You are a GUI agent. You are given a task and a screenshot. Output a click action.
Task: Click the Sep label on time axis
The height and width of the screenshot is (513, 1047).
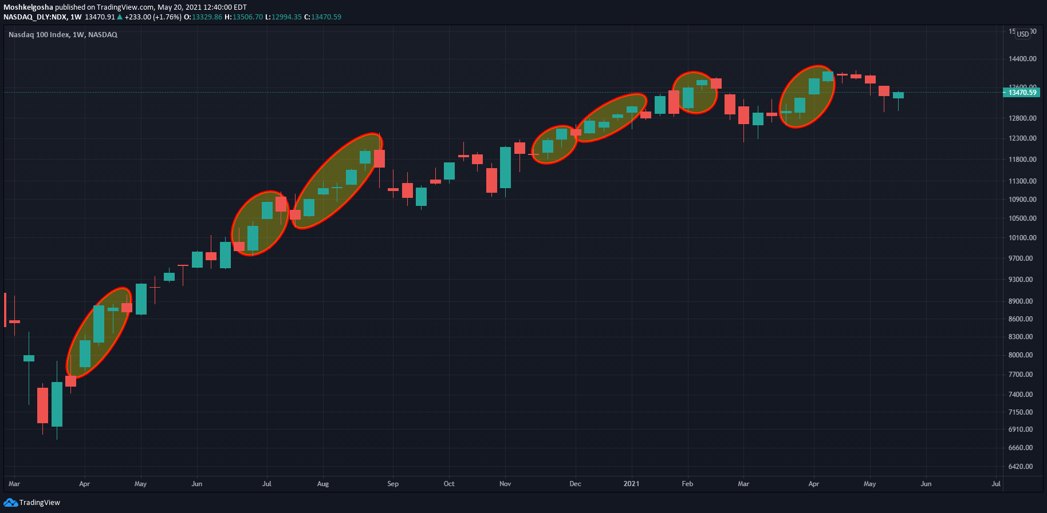pyautogui.click(x=393, y=484)
